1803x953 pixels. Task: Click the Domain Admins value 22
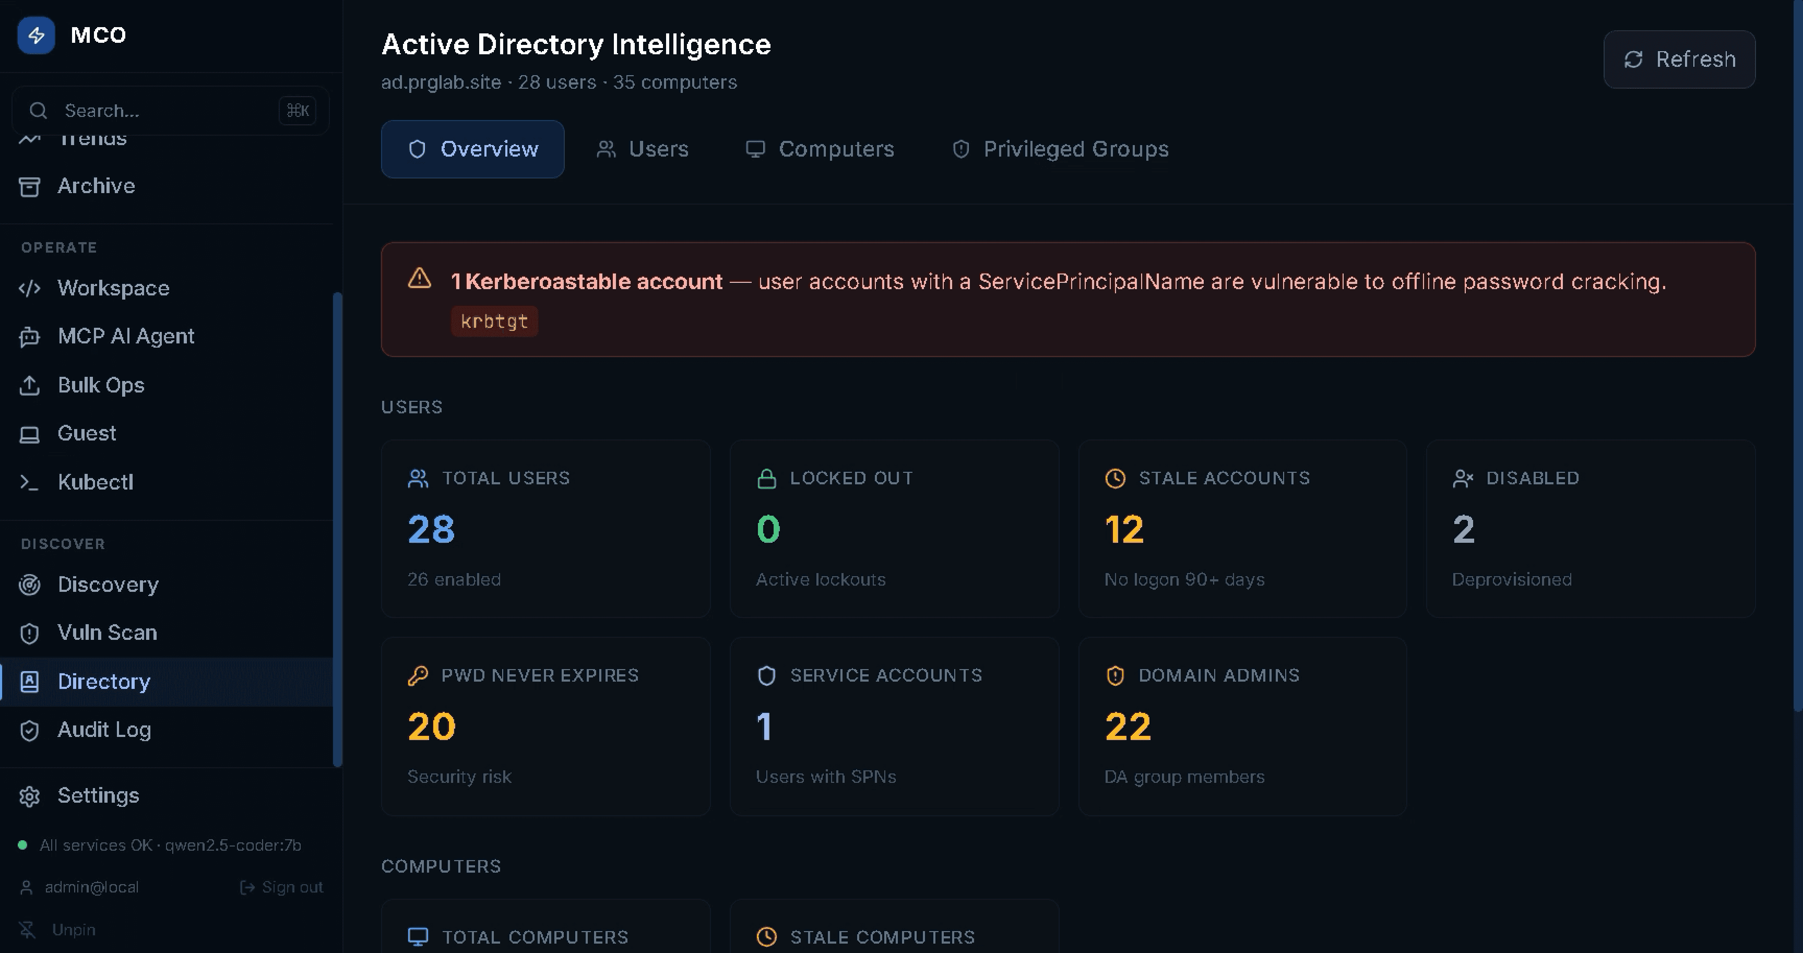pyautogui.click(x=1128, y=727)
